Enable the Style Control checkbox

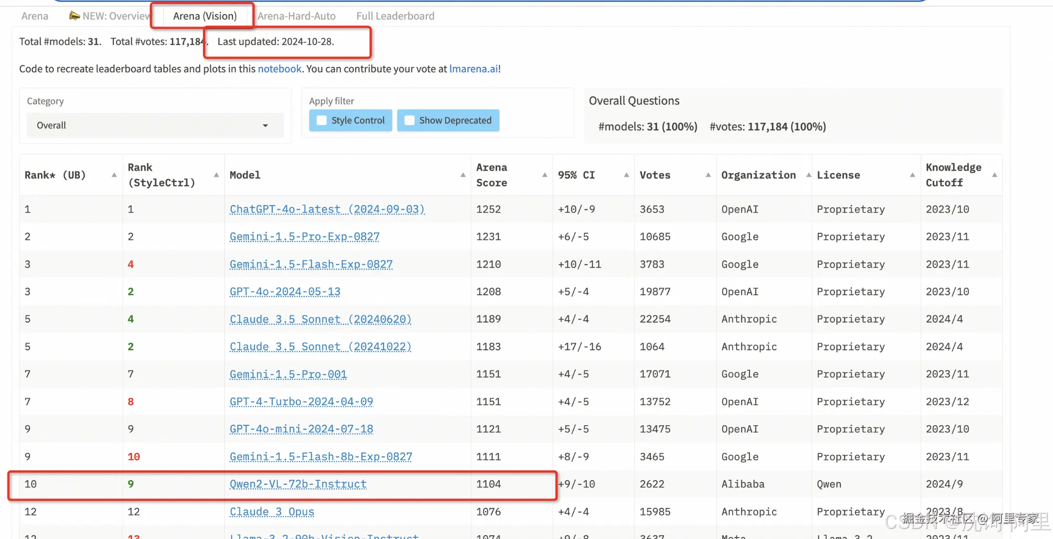[x=322, y=120]
